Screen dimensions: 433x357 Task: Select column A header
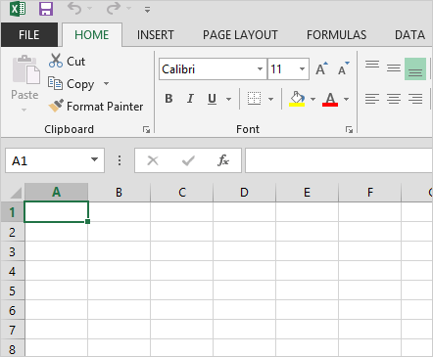point(56,193)
